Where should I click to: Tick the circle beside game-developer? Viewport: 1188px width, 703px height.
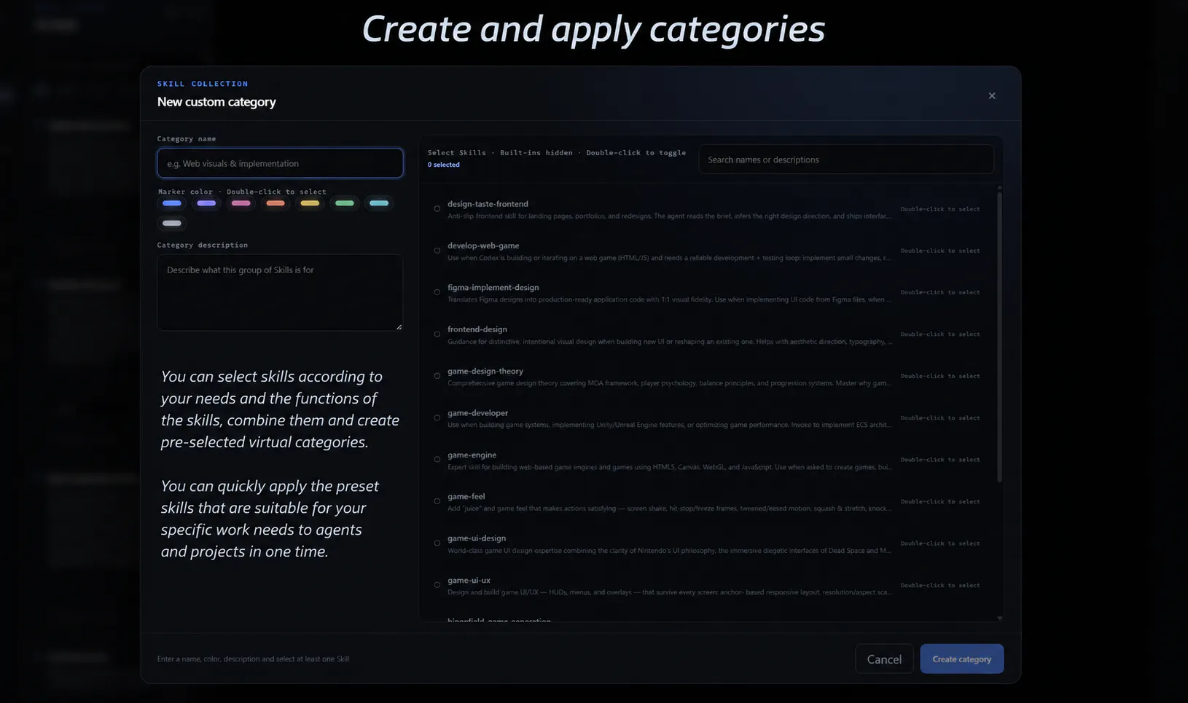437,418
